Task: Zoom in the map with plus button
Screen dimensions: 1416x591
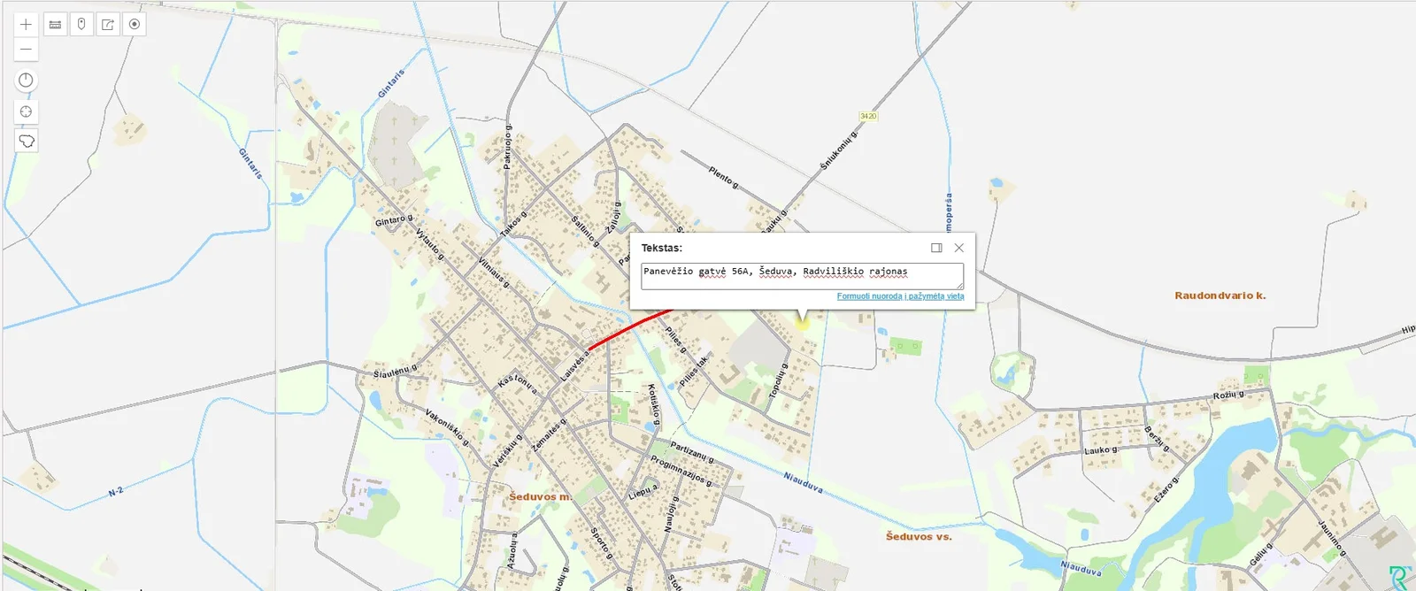Action: coord(27,24)
